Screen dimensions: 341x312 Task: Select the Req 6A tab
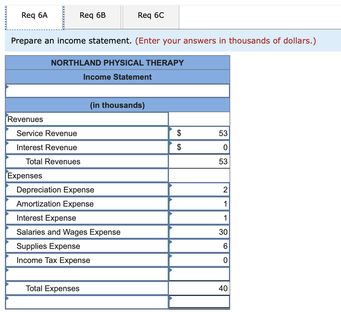click(34, 14)
